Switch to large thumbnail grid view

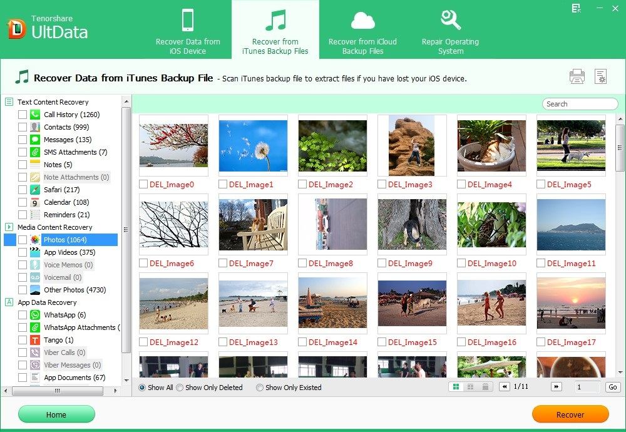coord(455,387)
